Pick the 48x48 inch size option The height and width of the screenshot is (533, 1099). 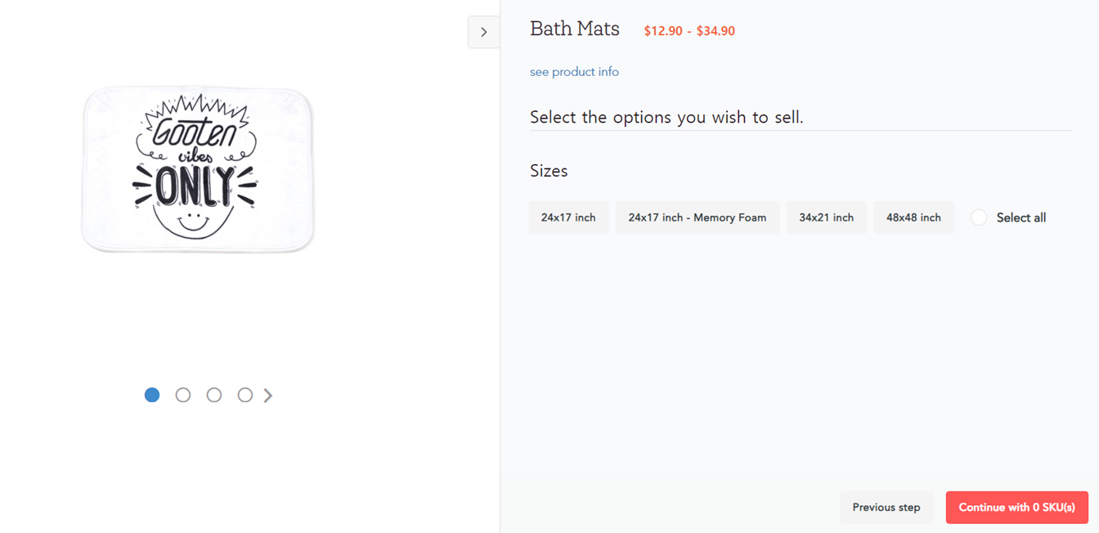[913, 217]
